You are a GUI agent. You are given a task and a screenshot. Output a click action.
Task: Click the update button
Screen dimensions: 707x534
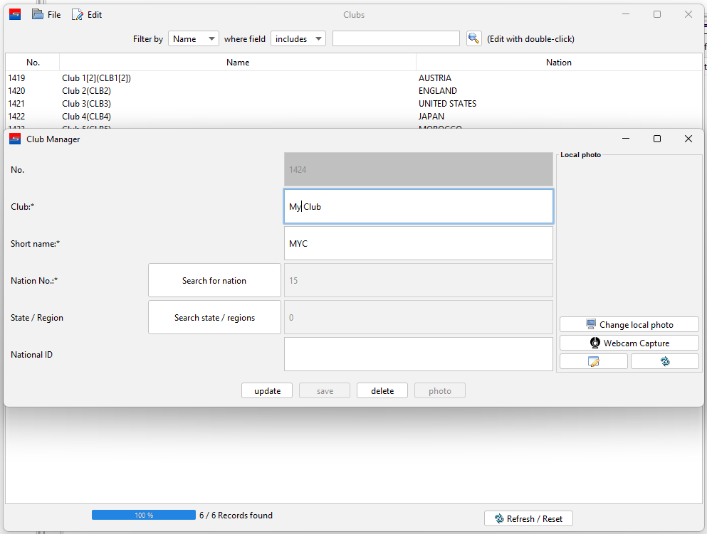point(267,390)
